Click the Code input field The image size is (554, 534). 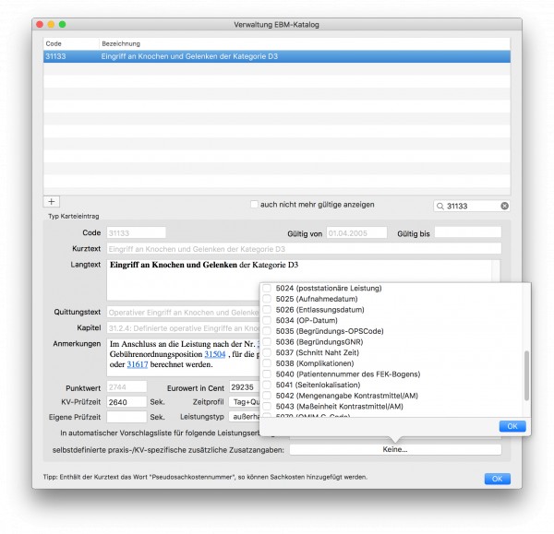pyautogui.click(x=136, y=233)
